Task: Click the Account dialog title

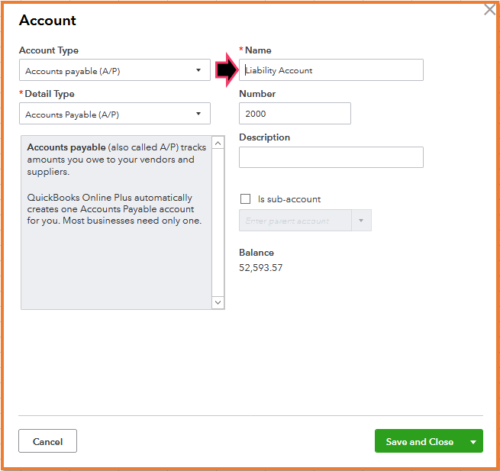Action: coord(47,21)
